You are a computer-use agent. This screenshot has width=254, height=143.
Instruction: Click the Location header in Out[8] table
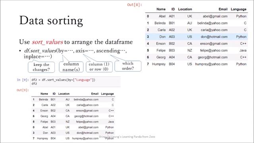185,9
